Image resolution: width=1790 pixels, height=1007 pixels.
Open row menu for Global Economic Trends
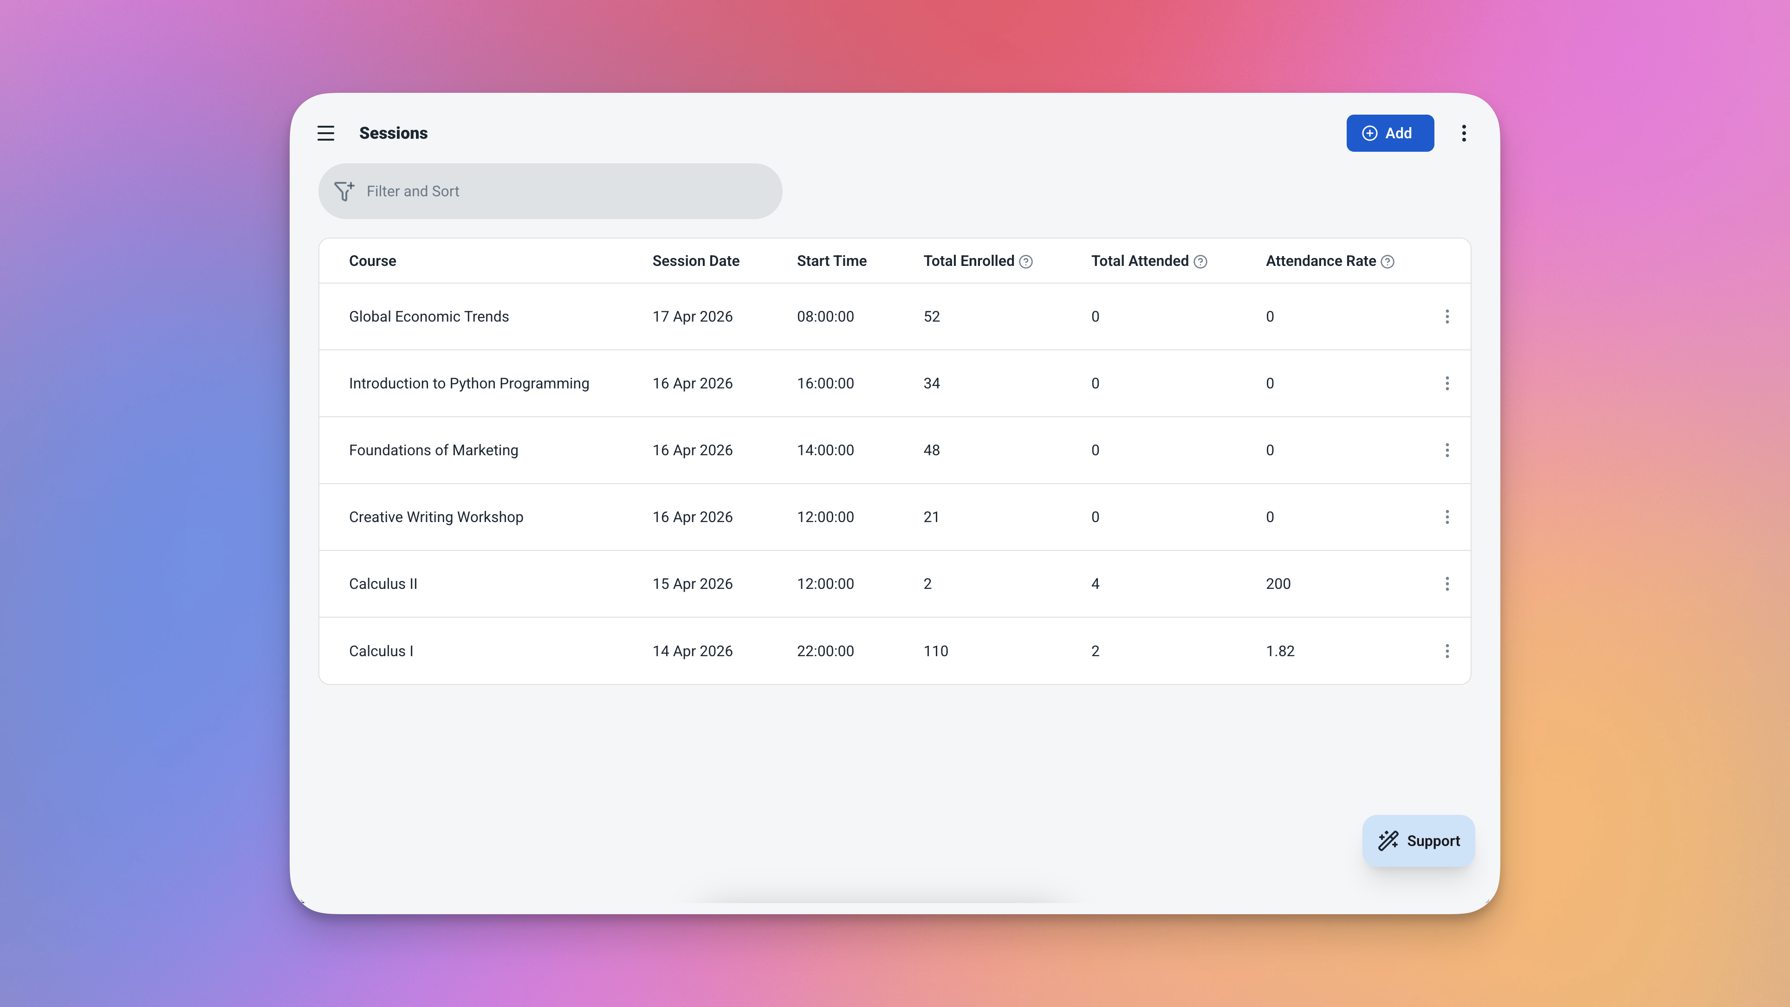[1447, 316]
